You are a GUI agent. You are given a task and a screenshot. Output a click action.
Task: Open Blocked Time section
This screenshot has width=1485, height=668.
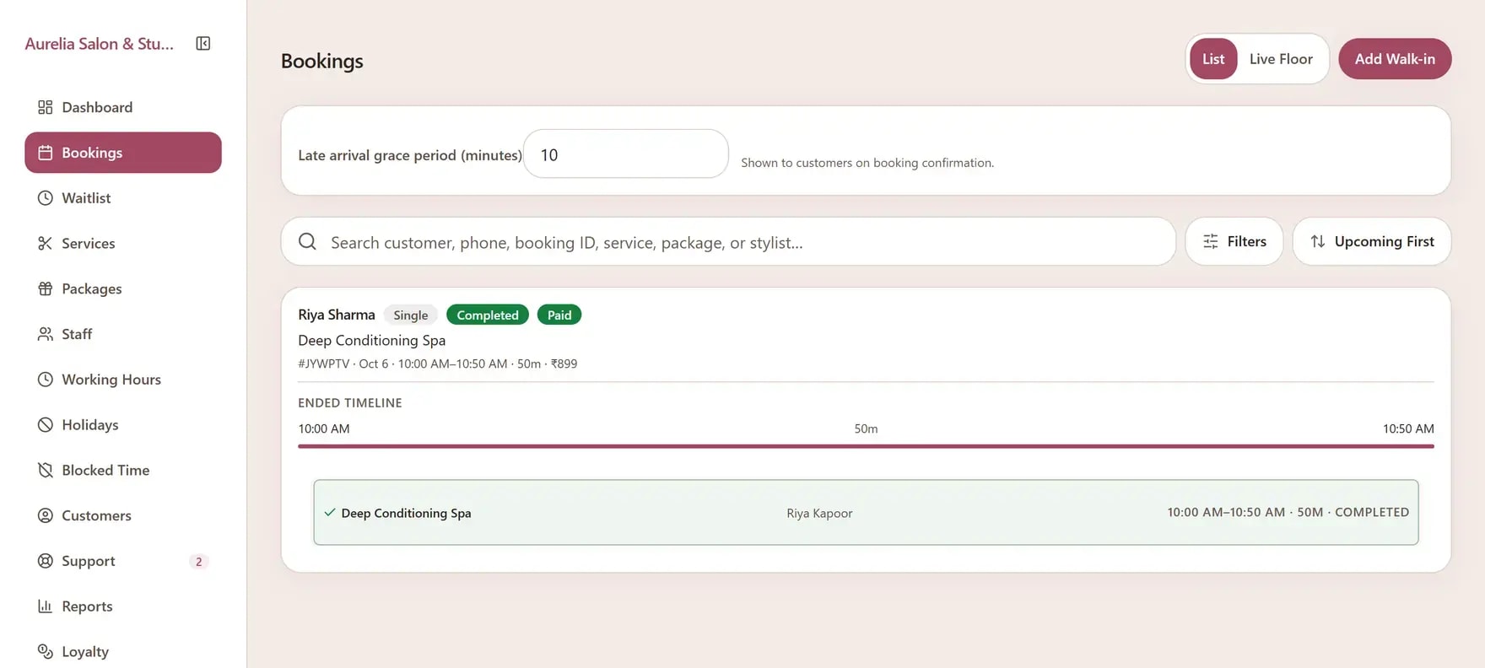(123, 470)
